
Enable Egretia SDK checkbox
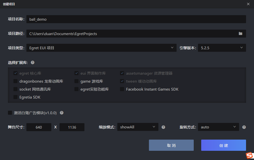(15, 97)
